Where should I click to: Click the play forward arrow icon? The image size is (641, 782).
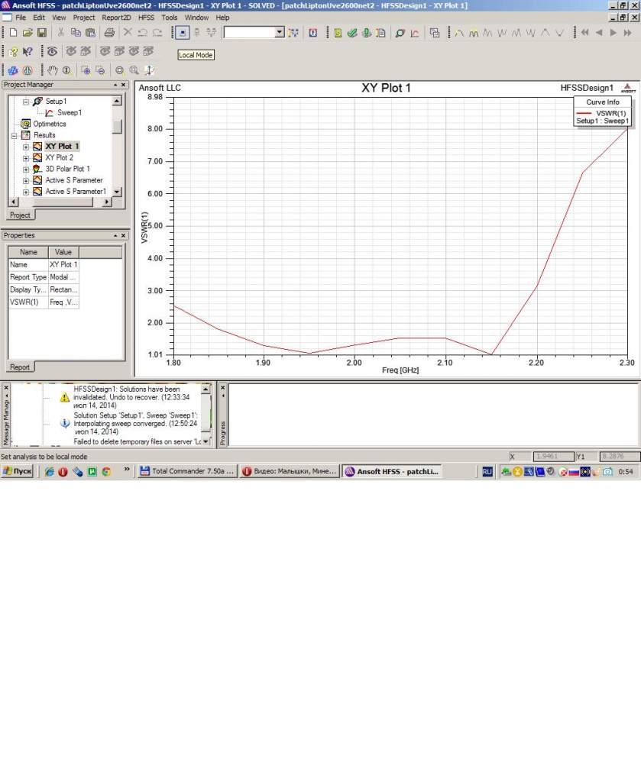[x=613, y=33]
